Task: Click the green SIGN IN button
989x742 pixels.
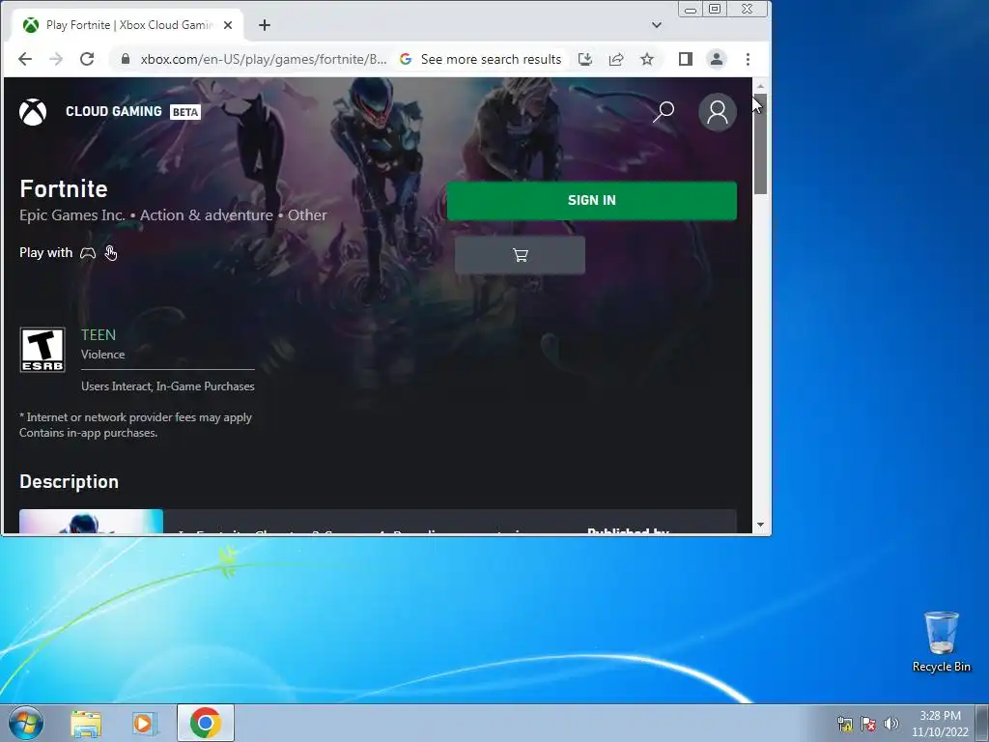Action: click(x=592, y=201)
